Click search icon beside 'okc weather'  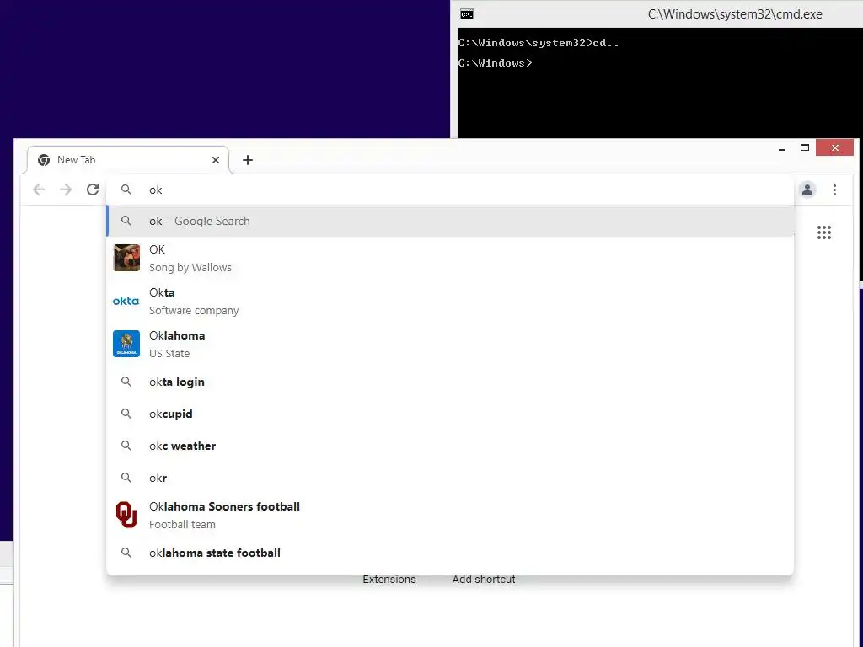point(126,446)
